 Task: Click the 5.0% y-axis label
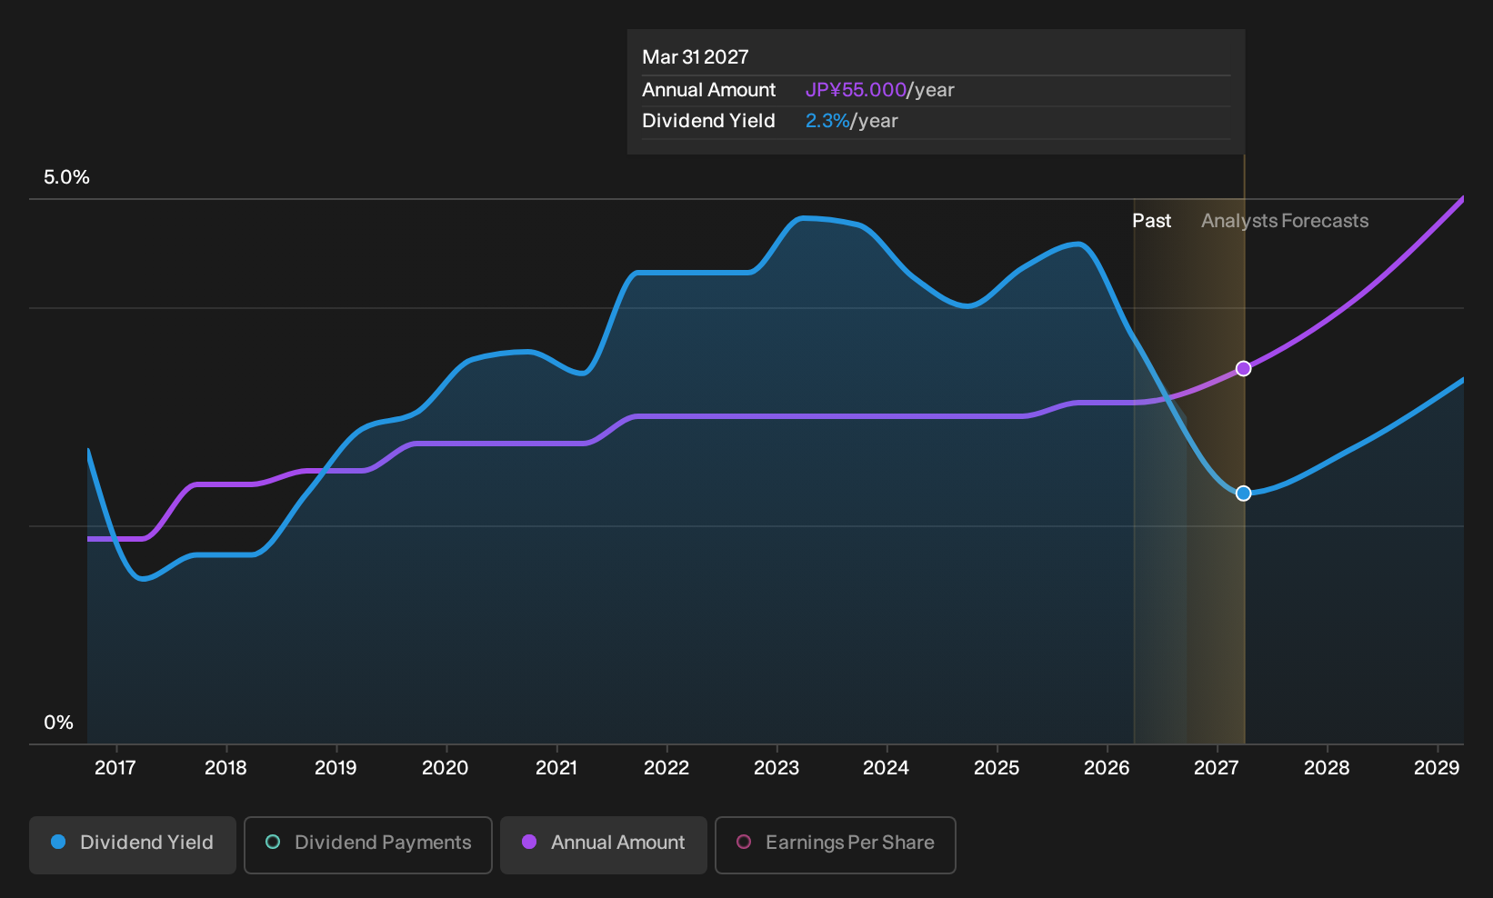pos(66,177)
